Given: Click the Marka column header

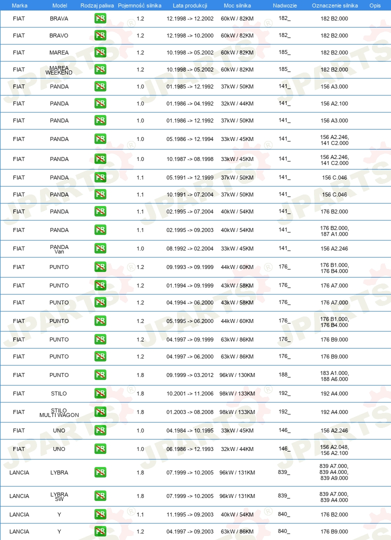Looking at the screenshot, I should coord(19,5).
